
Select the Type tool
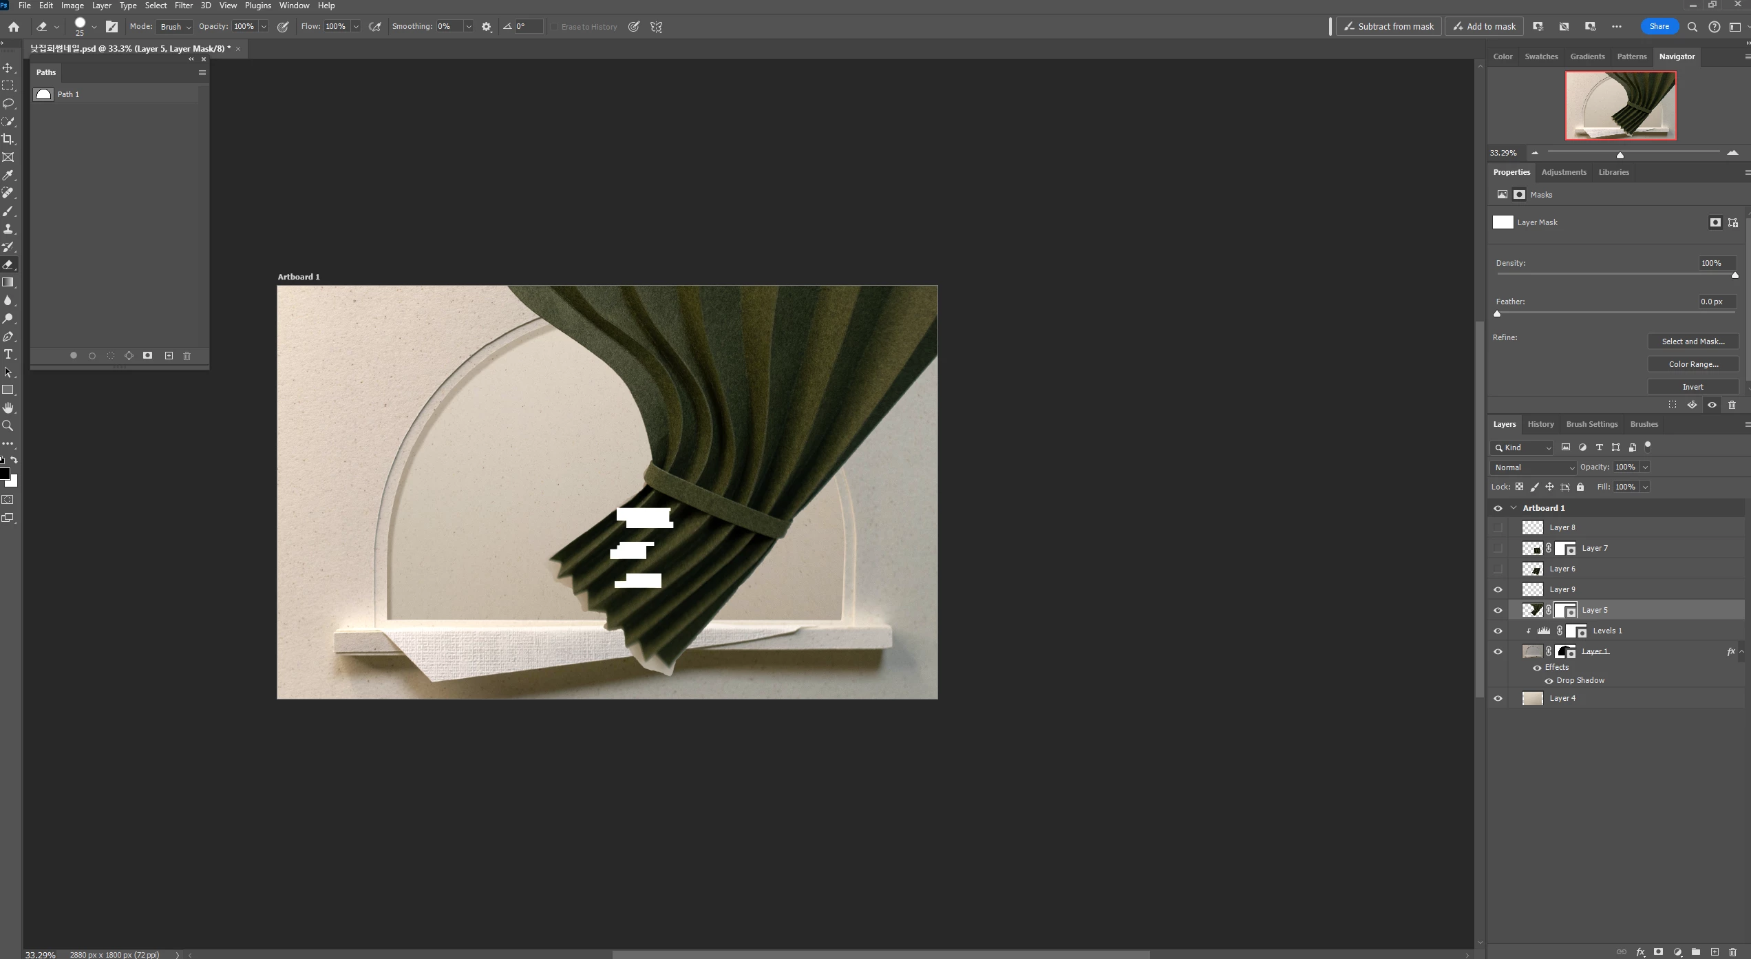tap(8, 355)
